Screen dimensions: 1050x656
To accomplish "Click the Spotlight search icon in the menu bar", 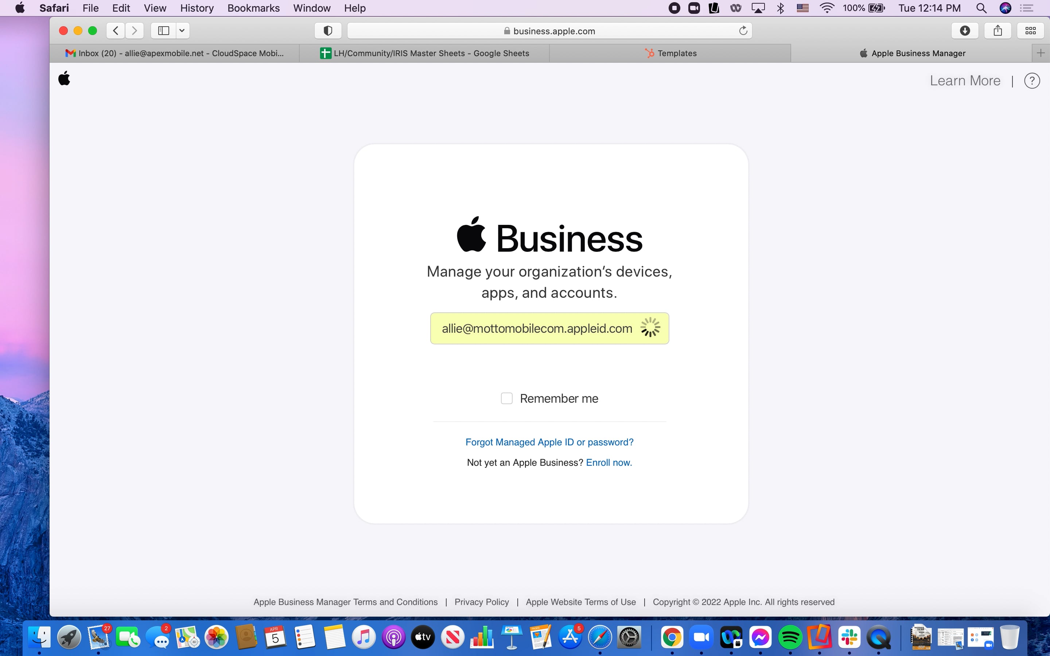I will [x=981, y=8].
